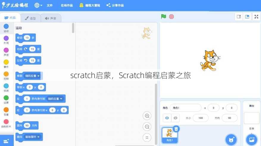Click the cat sprite on stage
The image size is (261, 146).
click(x=210, y=60)
